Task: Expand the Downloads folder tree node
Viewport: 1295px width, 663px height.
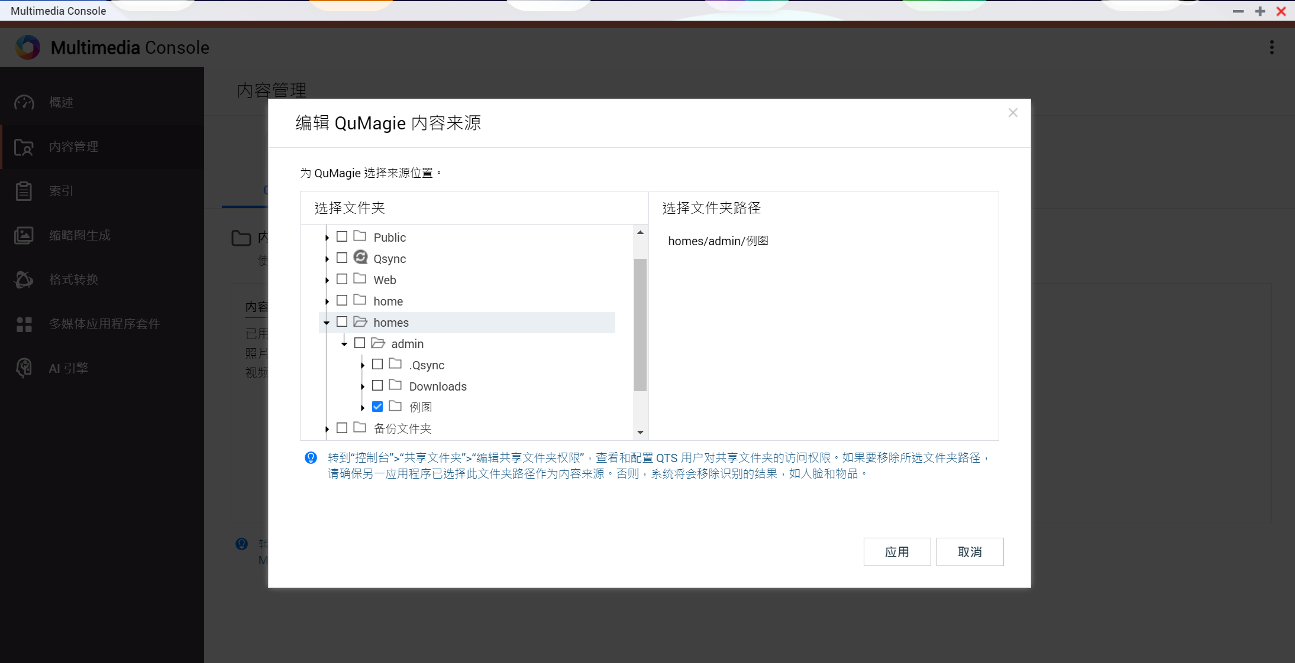Action: (363, 386)
